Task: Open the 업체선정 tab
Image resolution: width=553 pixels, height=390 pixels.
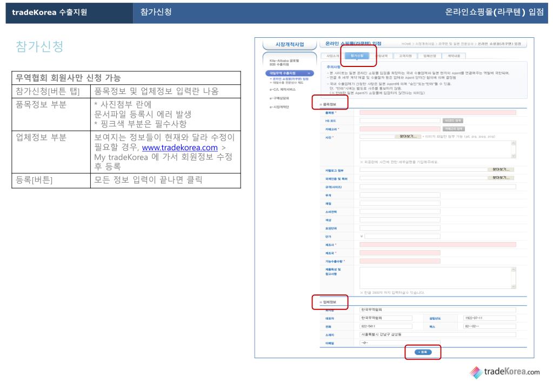Action: [x=430, y=56]
